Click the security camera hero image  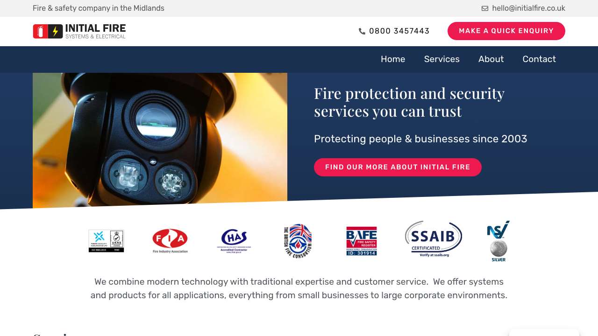[160, 140]
